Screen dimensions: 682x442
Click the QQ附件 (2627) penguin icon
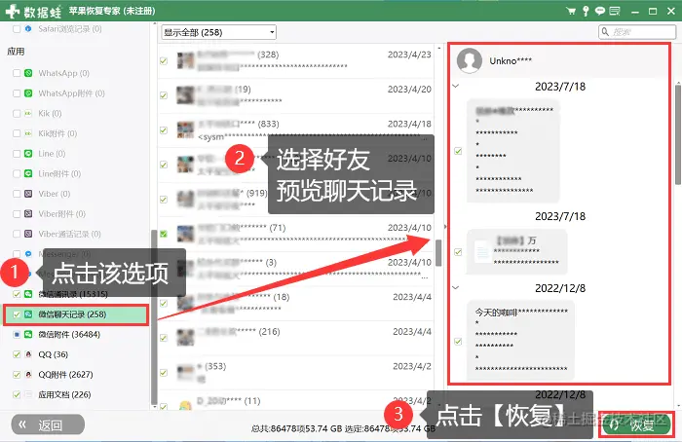coord(28,374)
